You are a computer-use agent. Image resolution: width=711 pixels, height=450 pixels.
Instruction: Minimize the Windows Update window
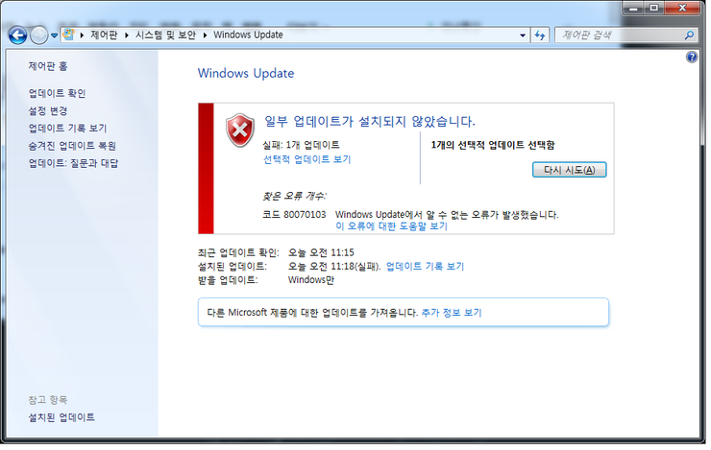click(633, 8)
